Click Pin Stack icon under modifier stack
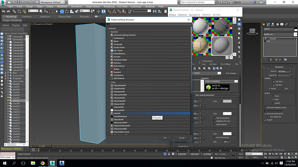This screenshot has height=167, width=298. click(265, 59)
